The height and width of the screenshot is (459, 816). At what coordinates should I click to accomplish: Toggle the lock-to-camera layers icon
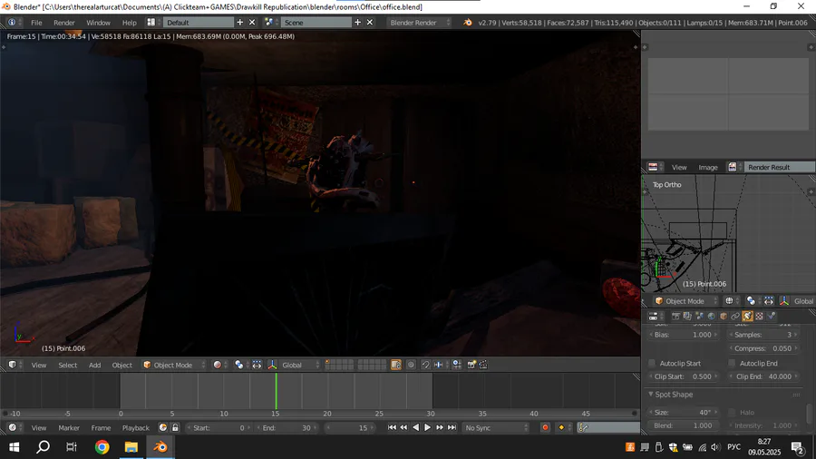point(396,365)
